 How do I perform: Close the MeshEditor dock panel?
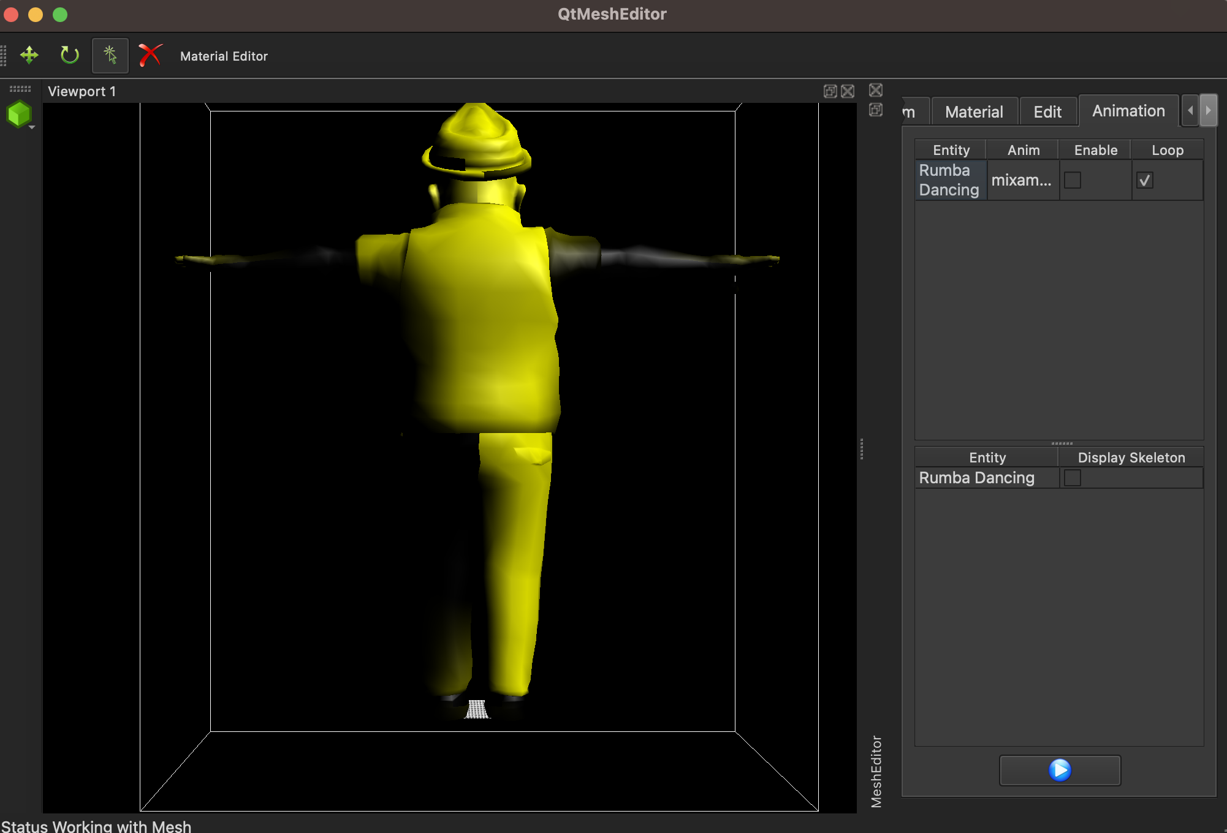(876, 90)
